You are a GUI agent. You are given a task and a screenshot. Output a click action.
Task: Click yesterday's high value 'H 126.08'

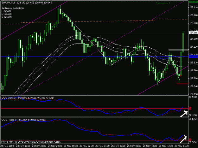[6, 11]
